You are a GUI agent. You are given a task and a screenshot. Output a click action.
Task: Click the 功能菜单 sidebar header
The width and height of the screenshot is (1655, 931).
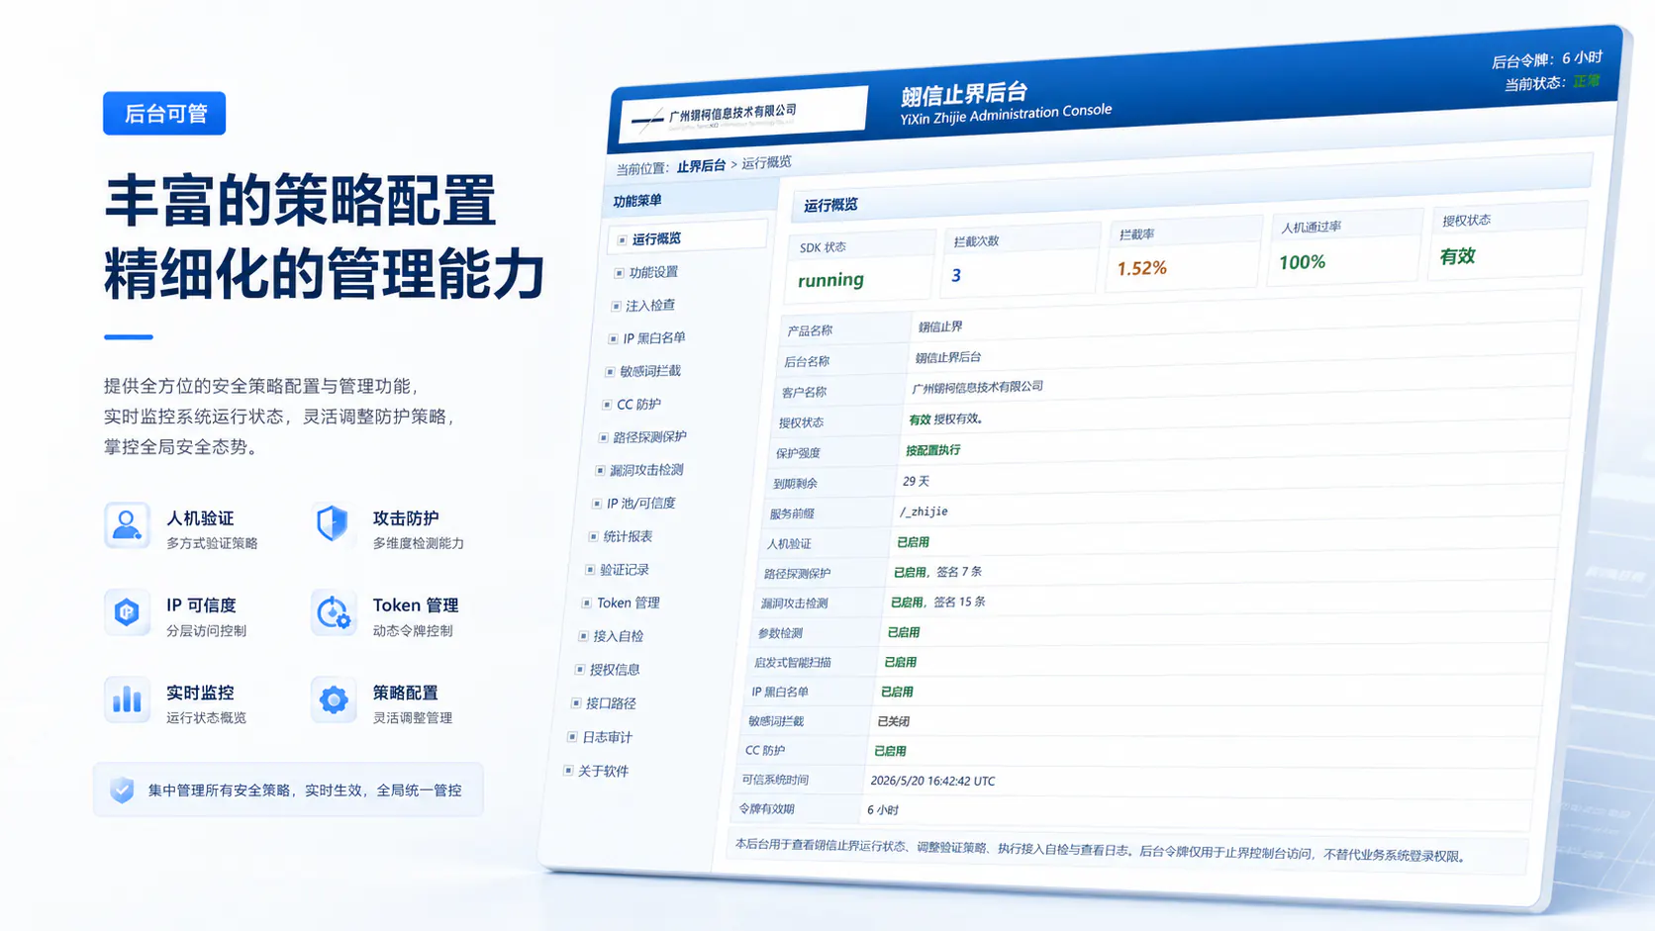click(636, 201)
